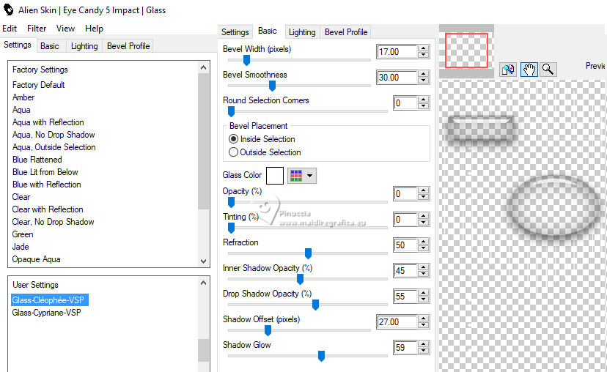607x372 pixels.
Task: Select Aqua with Reflection preset
Action: click(48, 122)
